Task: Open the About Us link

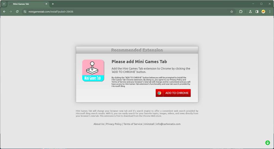Action: point(99,124)
